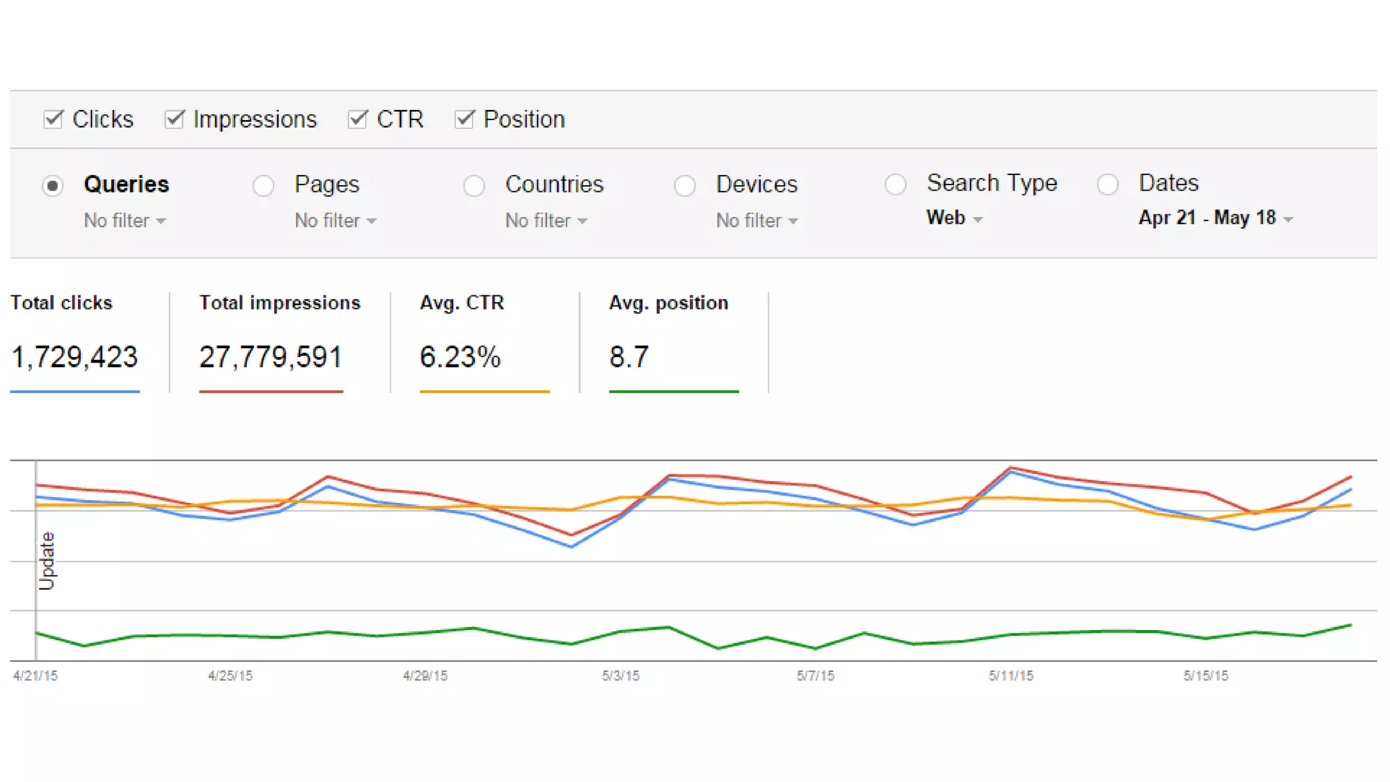
Task: Expand the Devices No filter dropdown
Action: (x=757, y=221)
